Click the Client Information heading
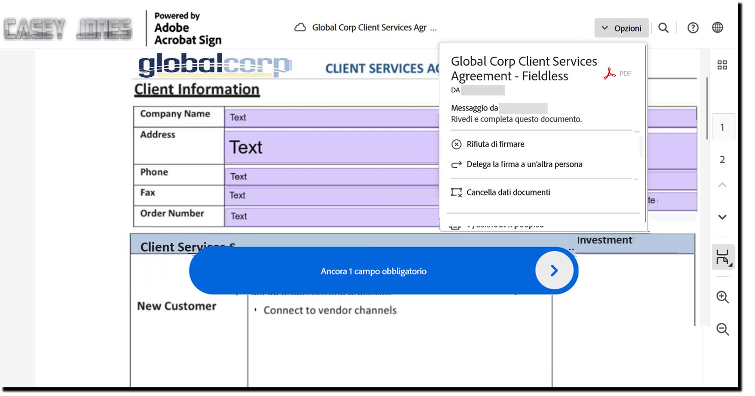The height and width of the screenshot is (396, 755). [x=197, y=90]
